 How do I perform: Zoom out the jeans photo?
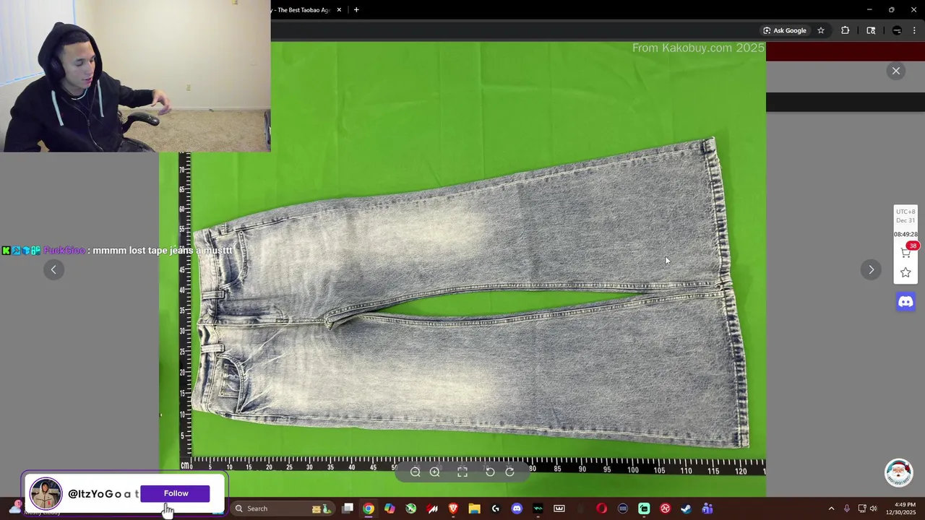click(416, 472)
